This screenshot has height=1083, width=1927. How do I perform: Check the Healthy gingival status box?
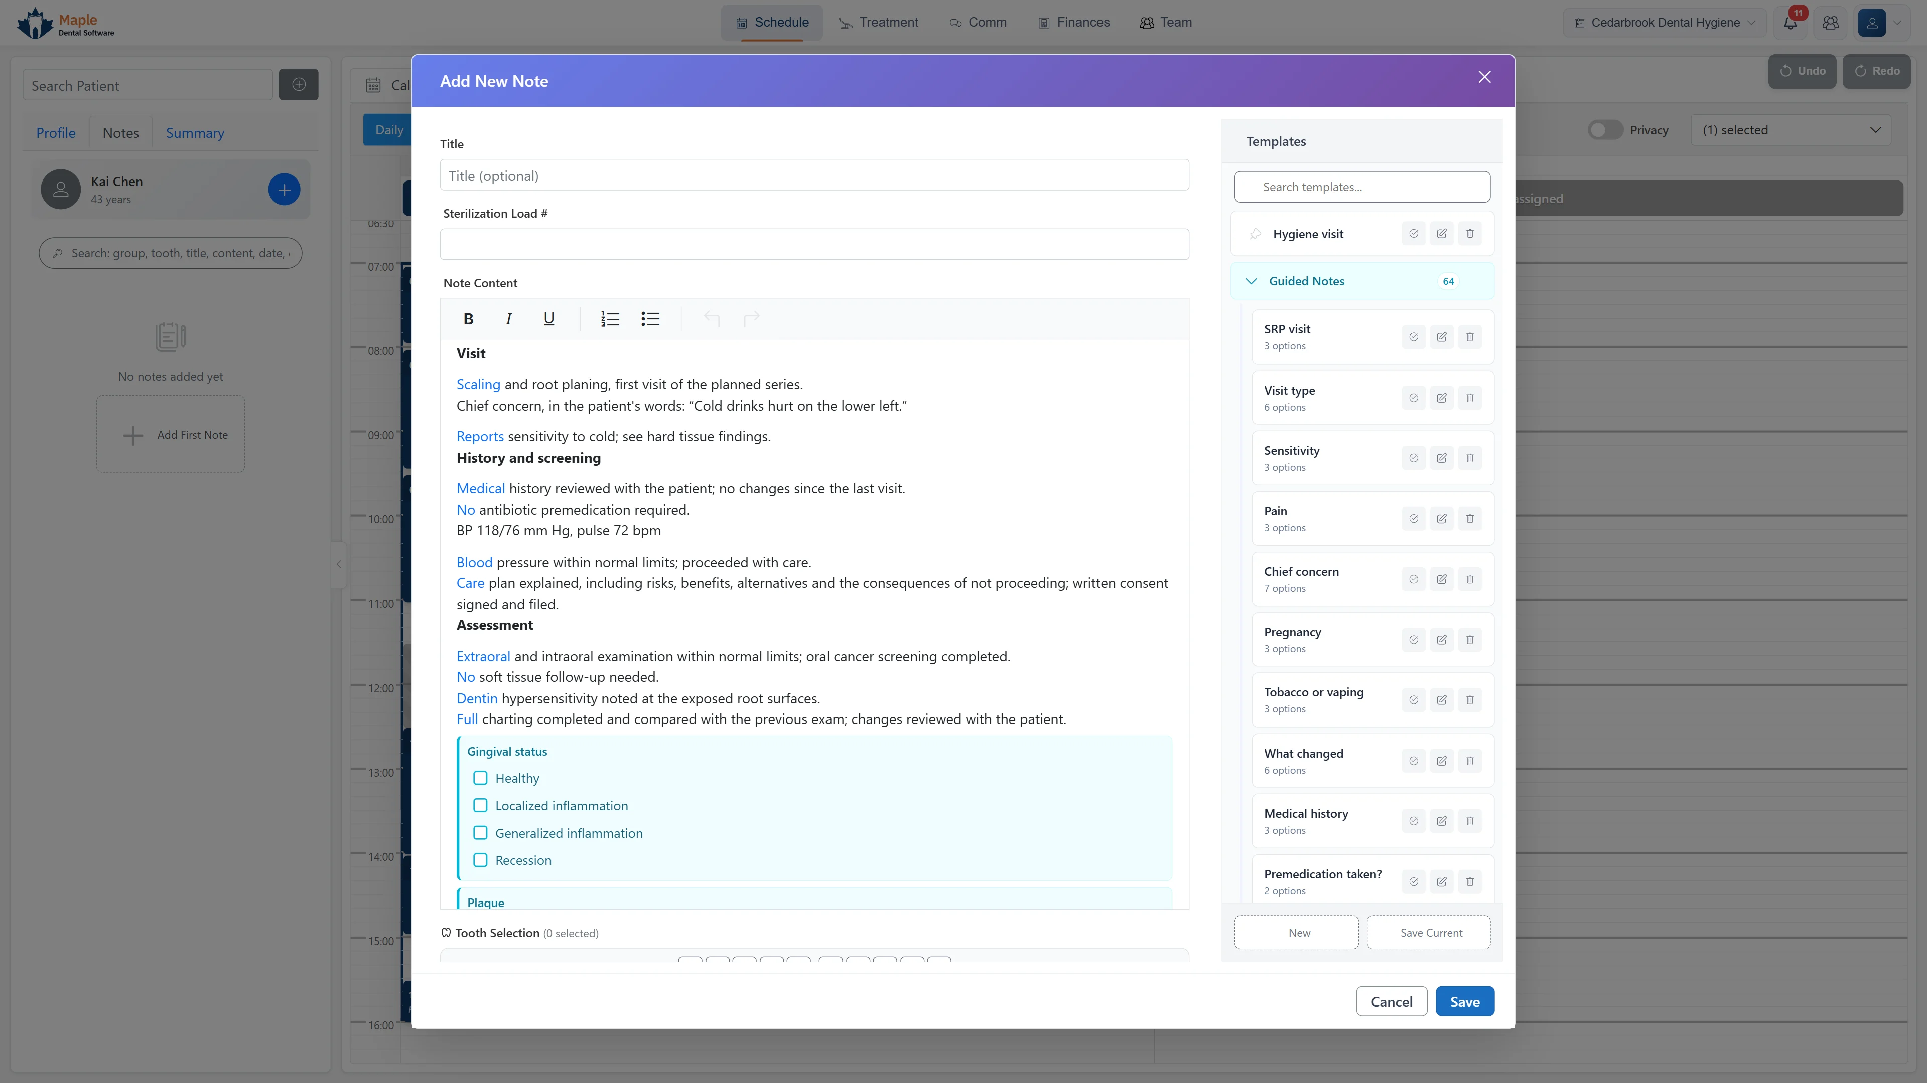click(x=480, y=778)
